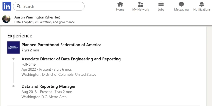Open the Notifications bell icon
Image resolution: width=212 pixels, height=106 pixels.
[x=202, y=4]
